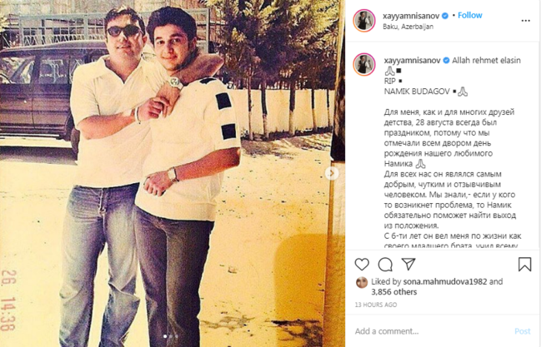The width and height of the screenshot is (541, 347).
Task: Show the 3,856 others who liked
Action: (x=394, y=292)
